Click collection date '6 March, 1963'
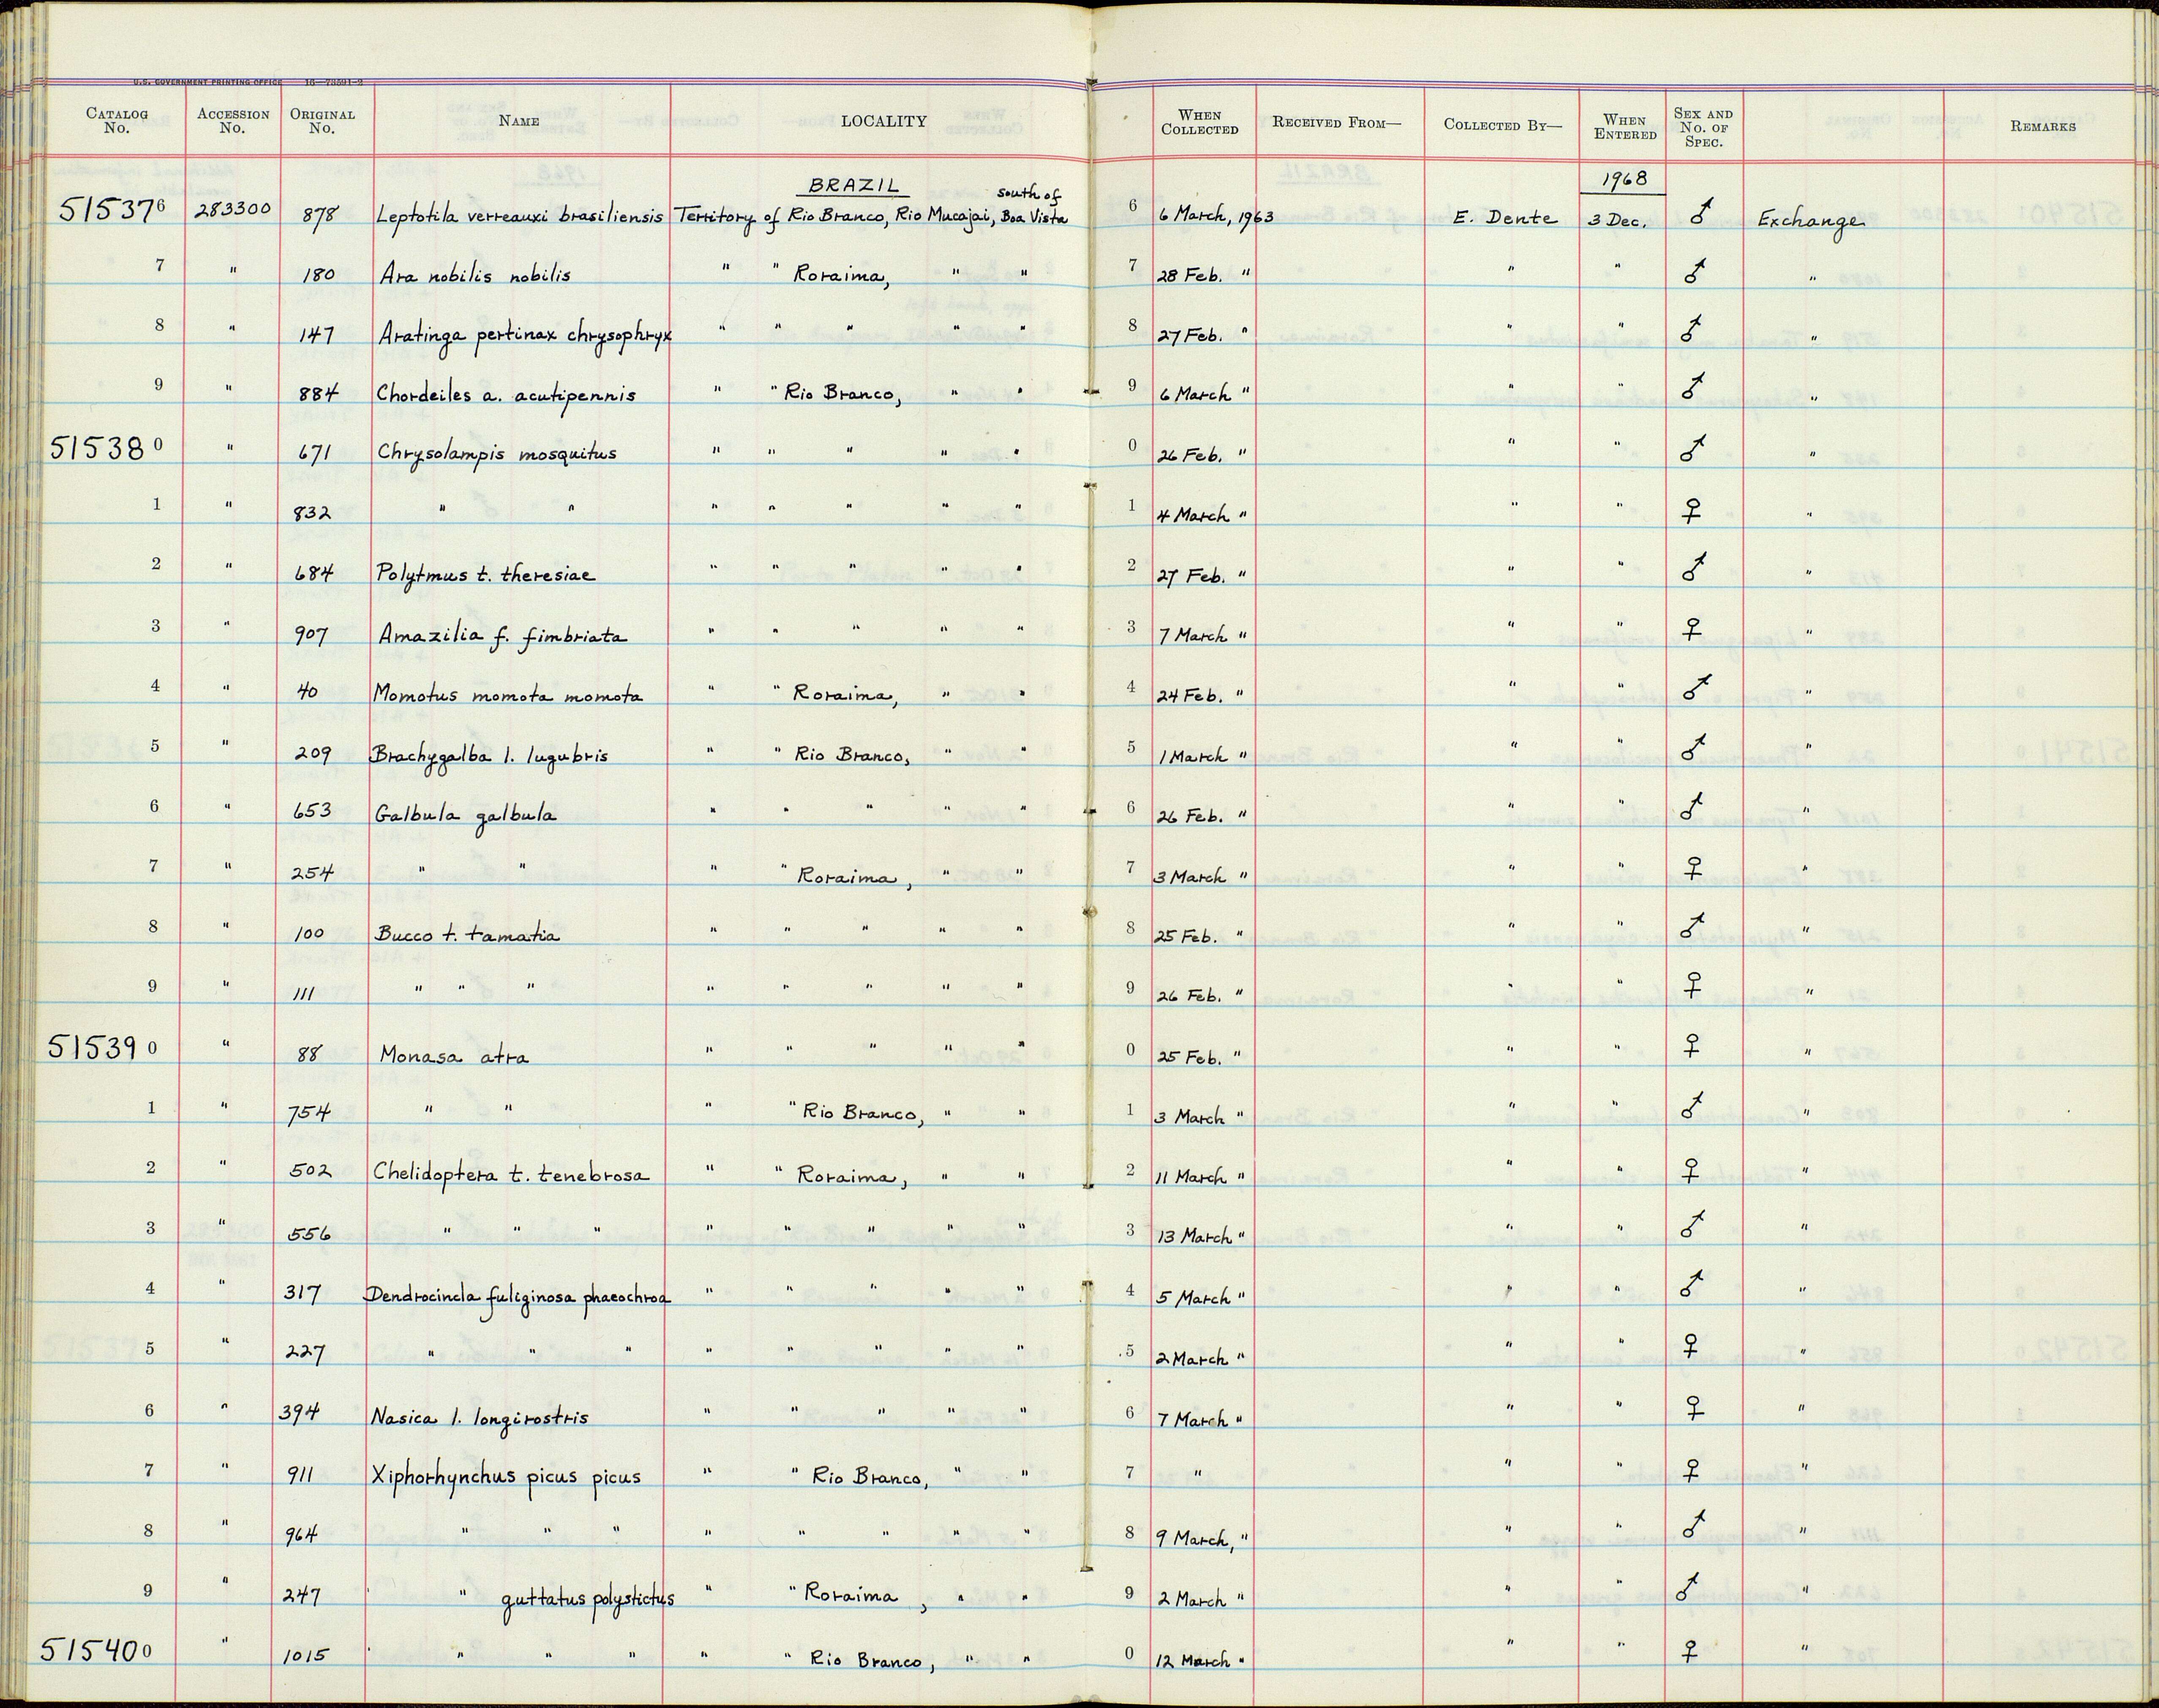This screenshot has height=1708, width=2159. click(1215, 217)
